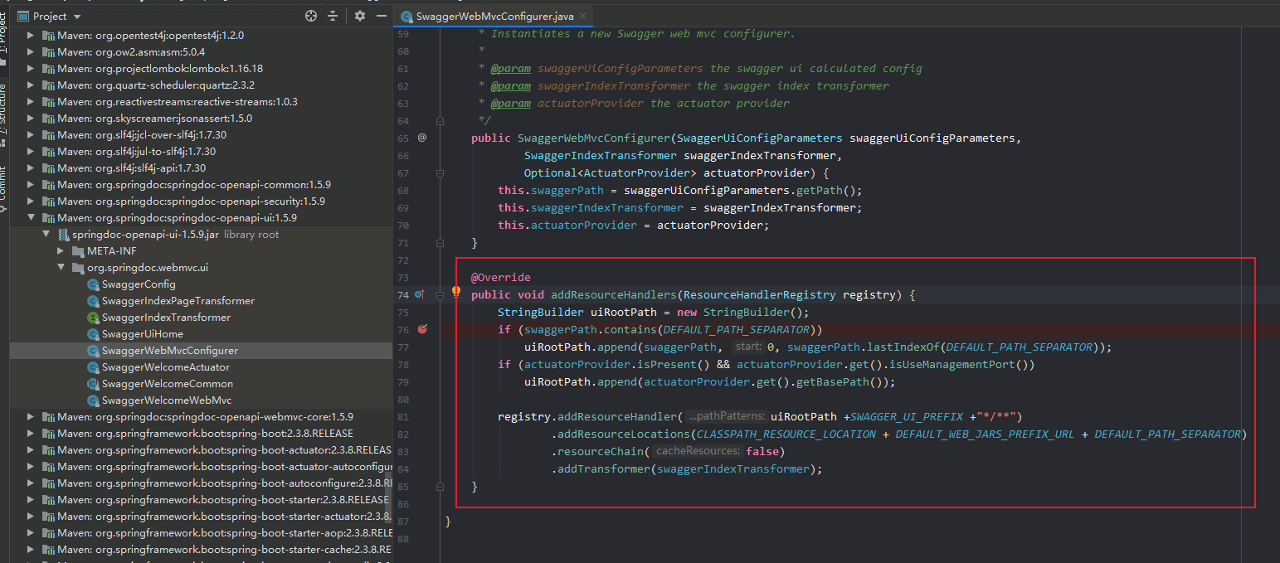Click the collapse all icon in Project panel
The width and height of the screenshot is (1280, 563).
point(333,16)
